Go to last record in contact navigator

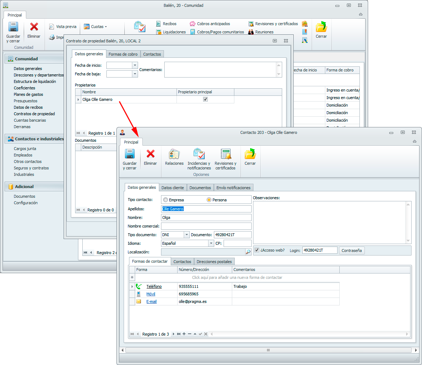point(179,334)
